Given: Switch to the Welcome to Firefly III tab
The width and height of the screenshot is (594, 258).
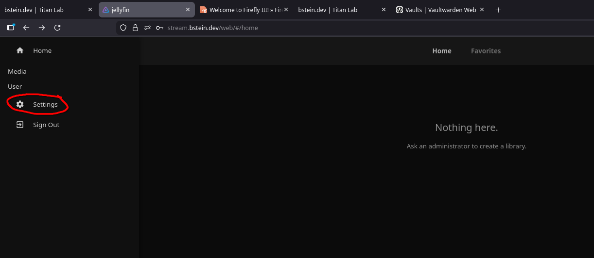Looking at the screenshot, I should click(241, 10).
